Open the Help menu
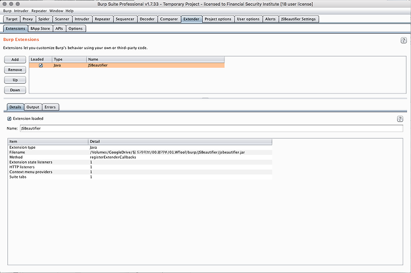This screenshot has height=273, width=411. 70,11
